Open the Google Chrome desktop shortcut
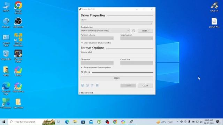The height and width of the screenshot is (125, 223). click(x=18, y=8)
